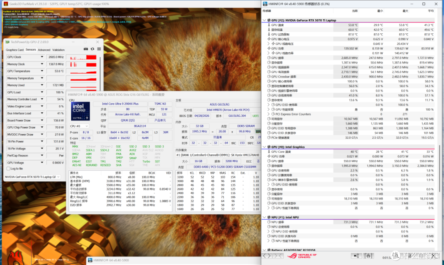Click 最大 column header in HWiNFO

(405, 11)
